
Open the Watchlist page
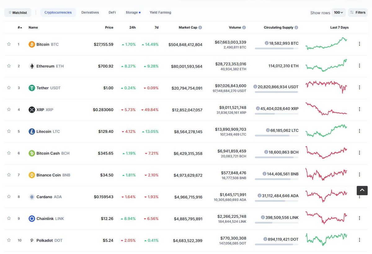(x=18, y=12)
